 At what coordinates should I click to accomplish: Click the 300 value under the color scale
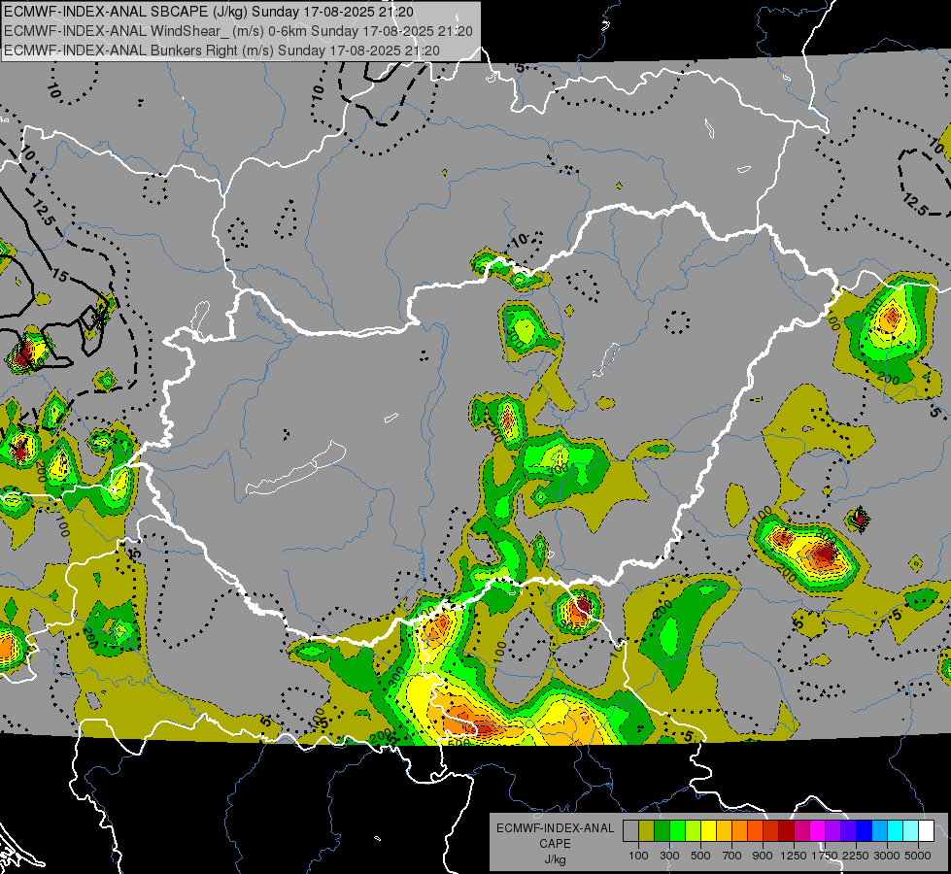point(669,856)
